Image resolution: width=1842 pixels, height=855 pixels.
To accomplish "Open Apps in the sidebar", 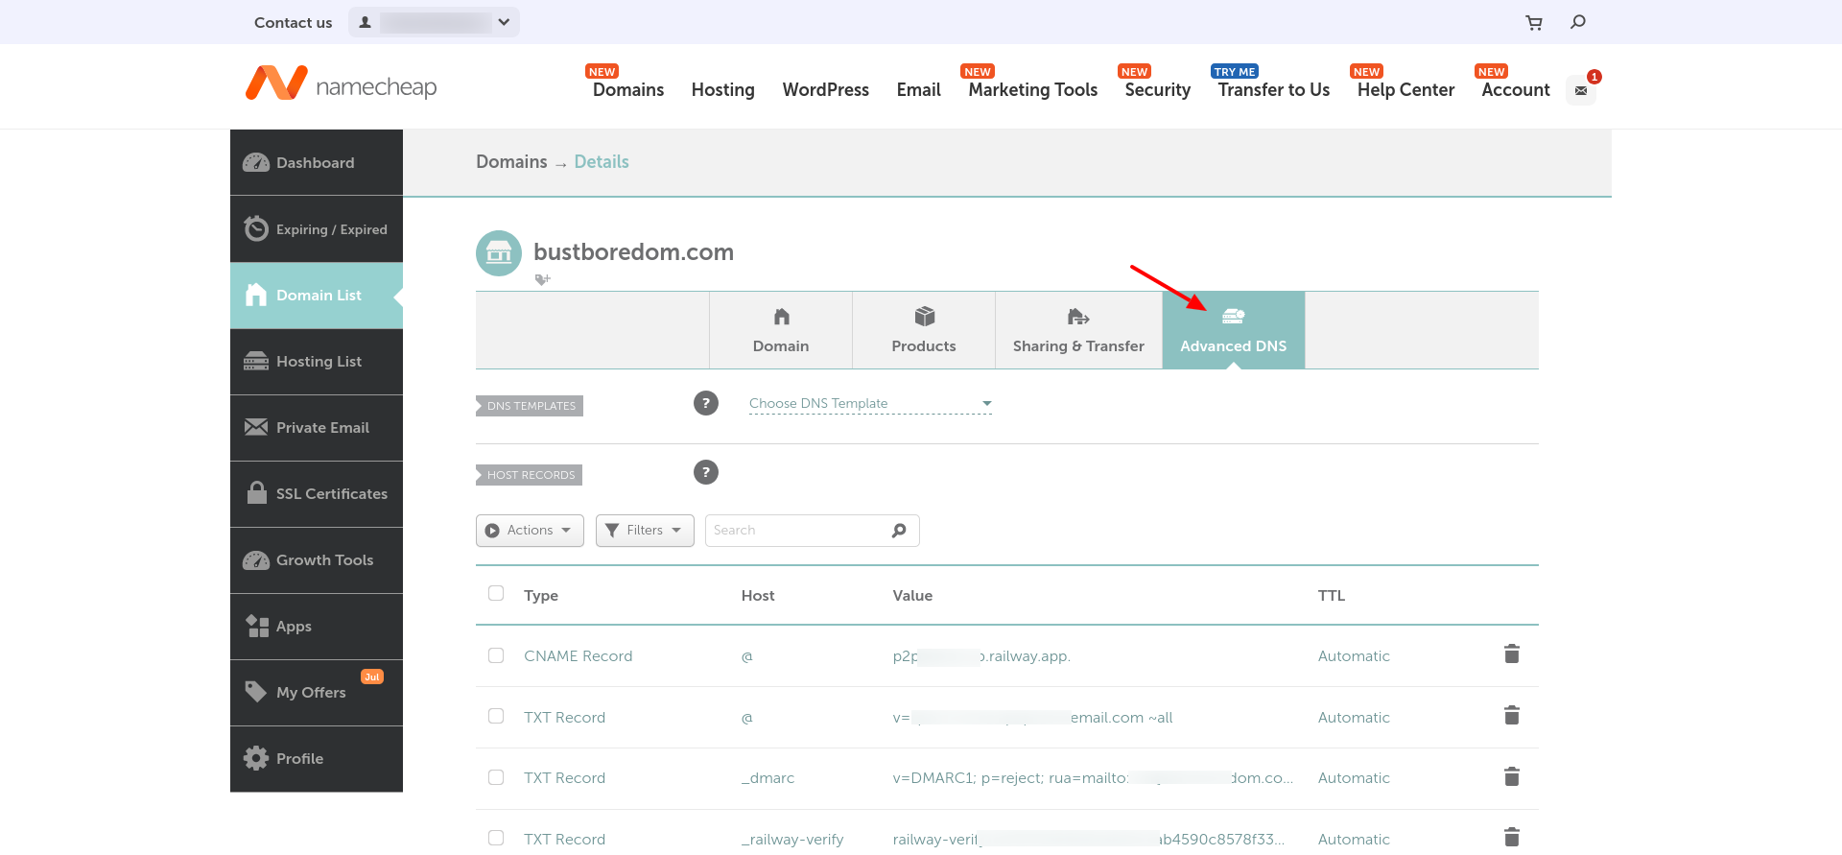I will tap(317, 626).
